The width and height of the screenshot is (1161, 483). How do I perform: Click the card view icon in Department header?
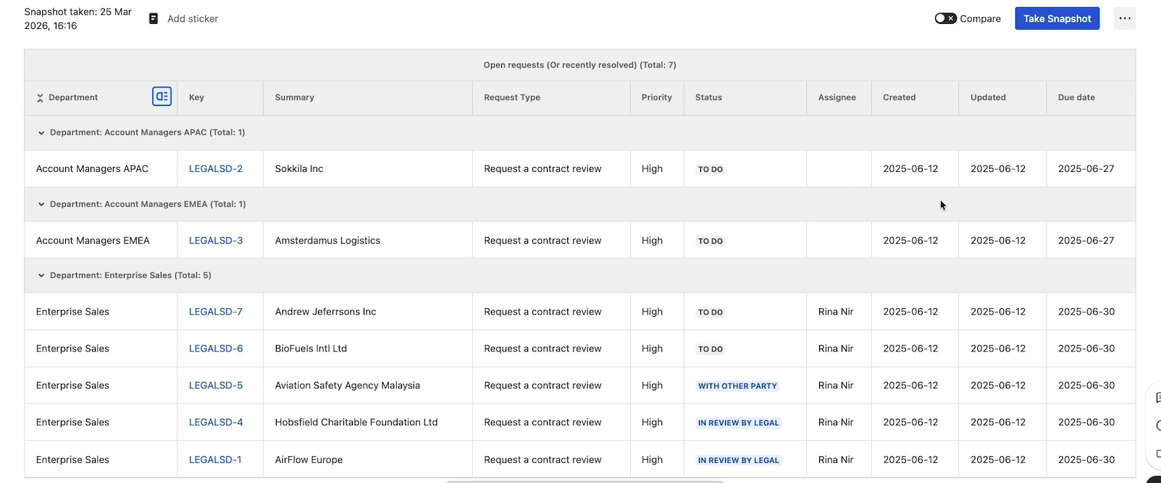[162, 96]
